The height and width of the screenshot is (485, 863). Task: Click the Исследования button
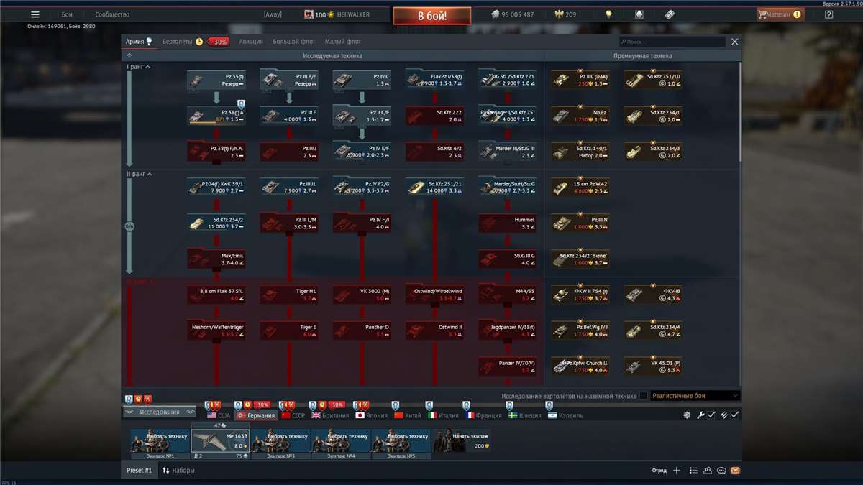[160, 412]
